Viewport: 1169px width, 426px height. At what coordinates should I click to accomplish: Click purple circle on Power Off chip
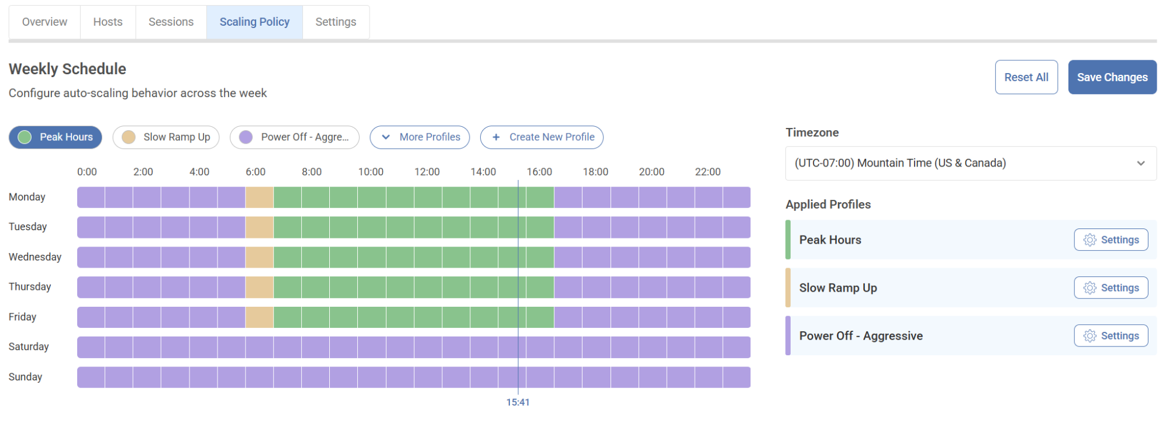[x=246, y=137]
